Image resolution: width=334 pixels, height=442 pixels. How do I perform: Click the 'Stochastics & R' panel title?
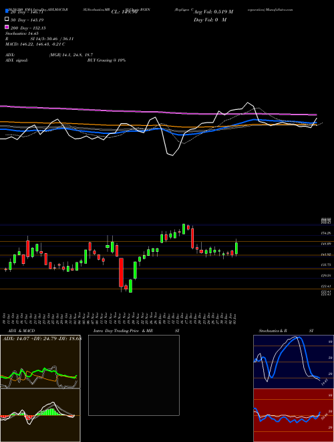coord(273,331)
